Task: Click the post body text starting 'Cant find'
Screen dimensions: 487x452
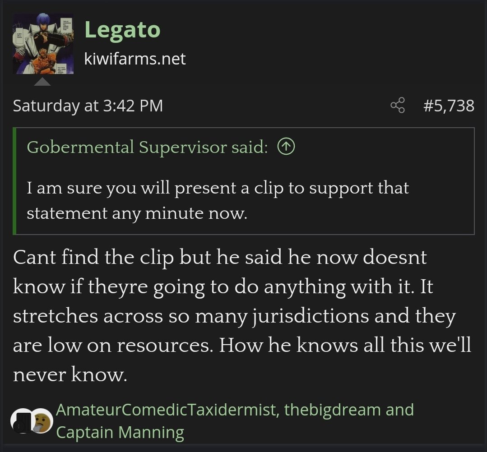Action: click(x=242, y=315)
